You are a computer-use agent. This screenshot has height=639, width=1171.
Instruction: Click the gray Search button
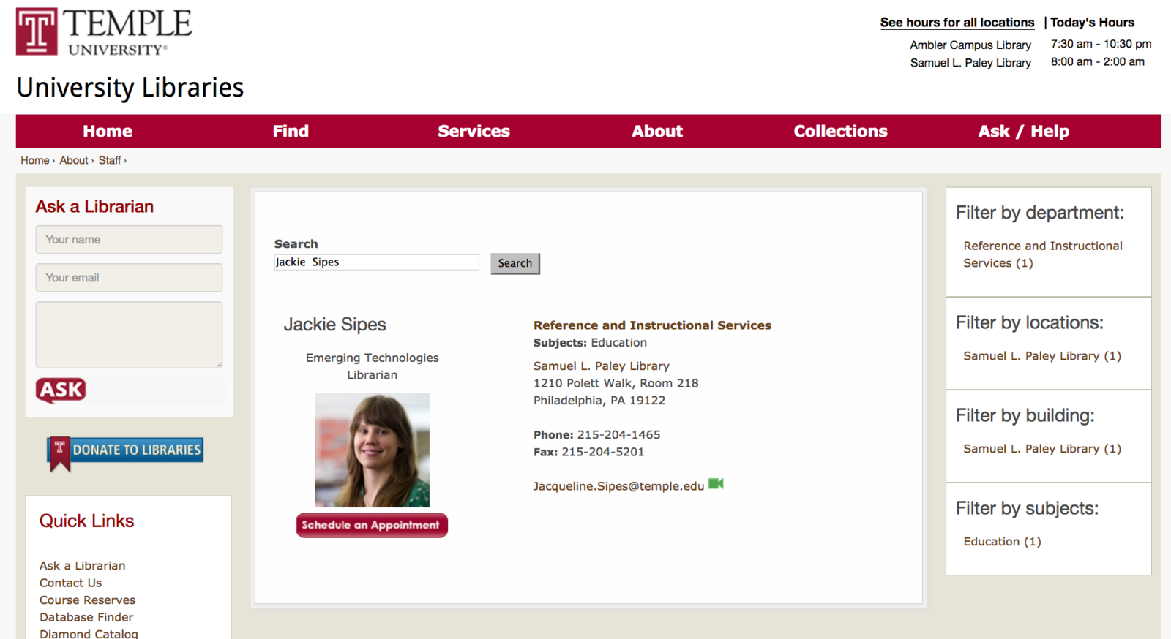click(x=515, y=263)
